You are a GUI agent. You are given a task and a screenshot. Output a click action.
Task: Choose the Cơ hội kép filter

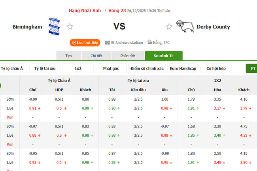click(216, 68)
